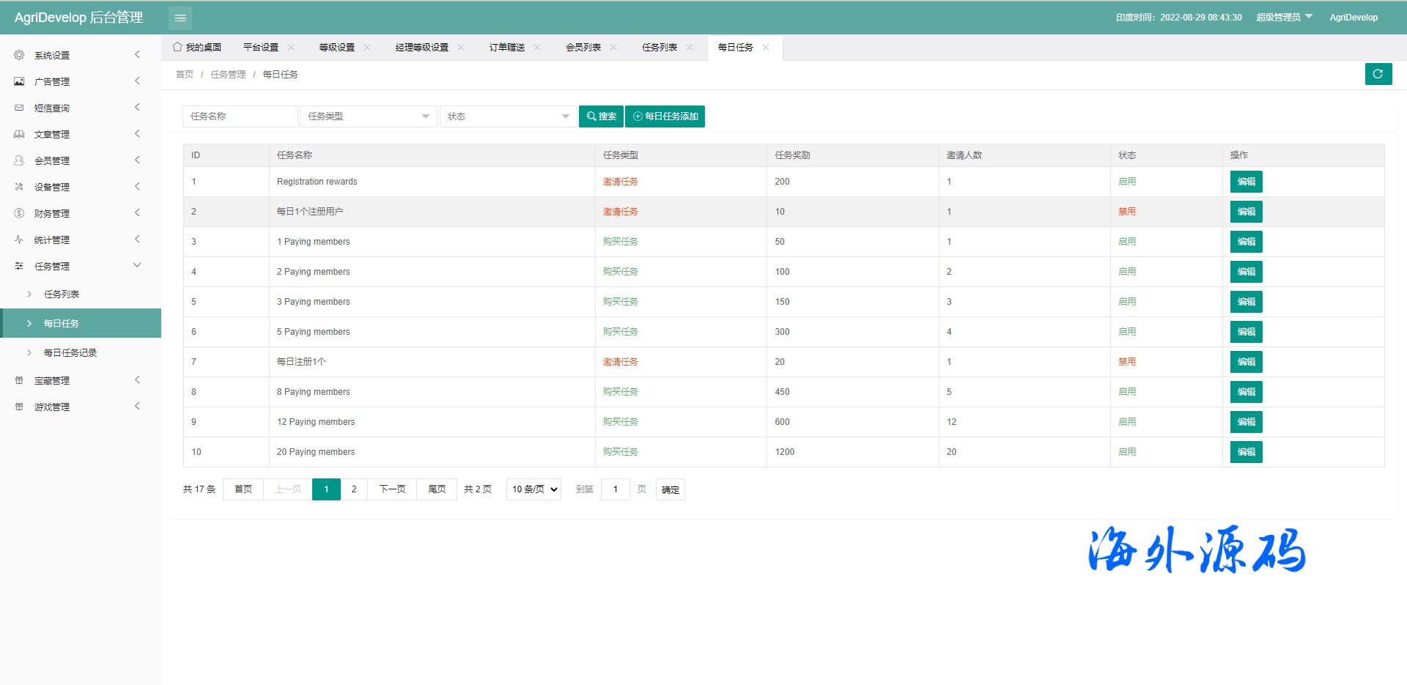1407x685 pixels.
Task: Click the user icon beside 会员管理
Action: coord(19,160)
